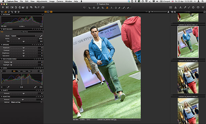Click the Exposure slider handle

24,48
